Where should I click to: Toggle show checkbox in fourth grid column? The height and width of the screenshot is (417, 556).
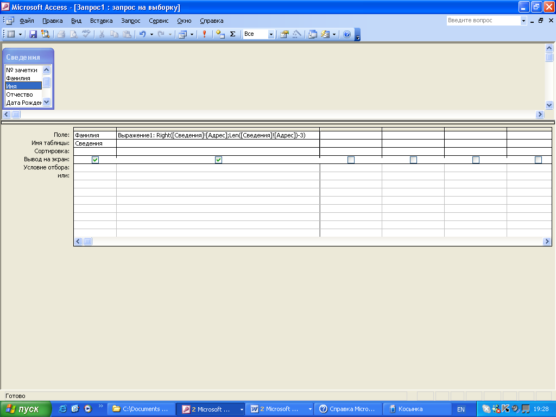(x=413, y=160)
